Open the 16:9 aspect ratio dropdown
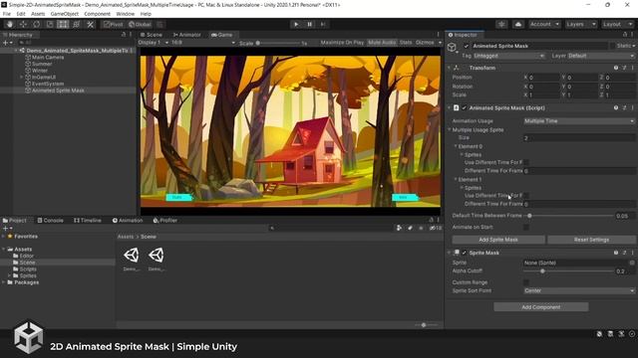The width and height of the screenshot is (638, 358). pos(203,43)
